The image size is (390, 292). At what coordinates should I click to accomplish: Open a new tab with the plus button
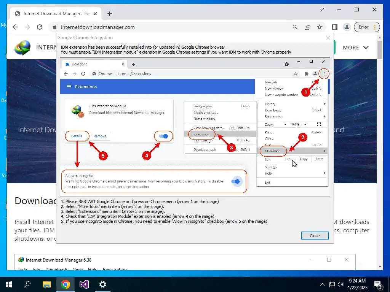pos(110,14)
